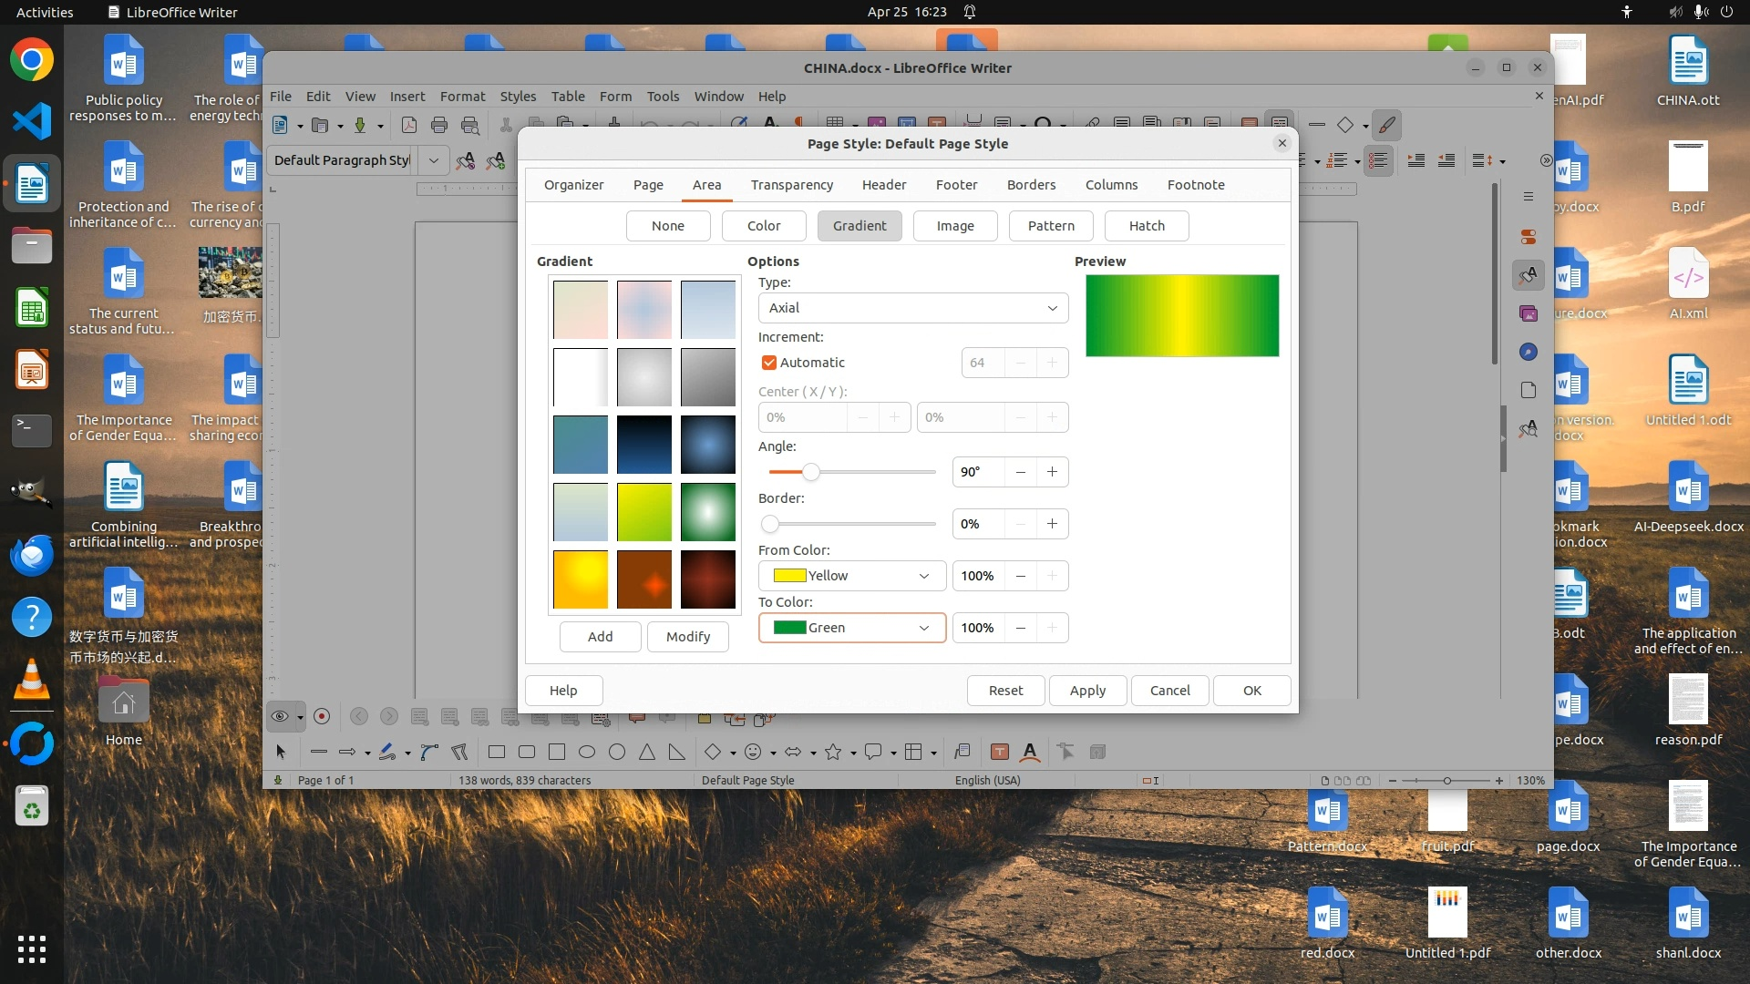The height and width of the screenshot is (984, 1750).
Task: Switch fill type to Hatch
Action: coord(1146,226)
